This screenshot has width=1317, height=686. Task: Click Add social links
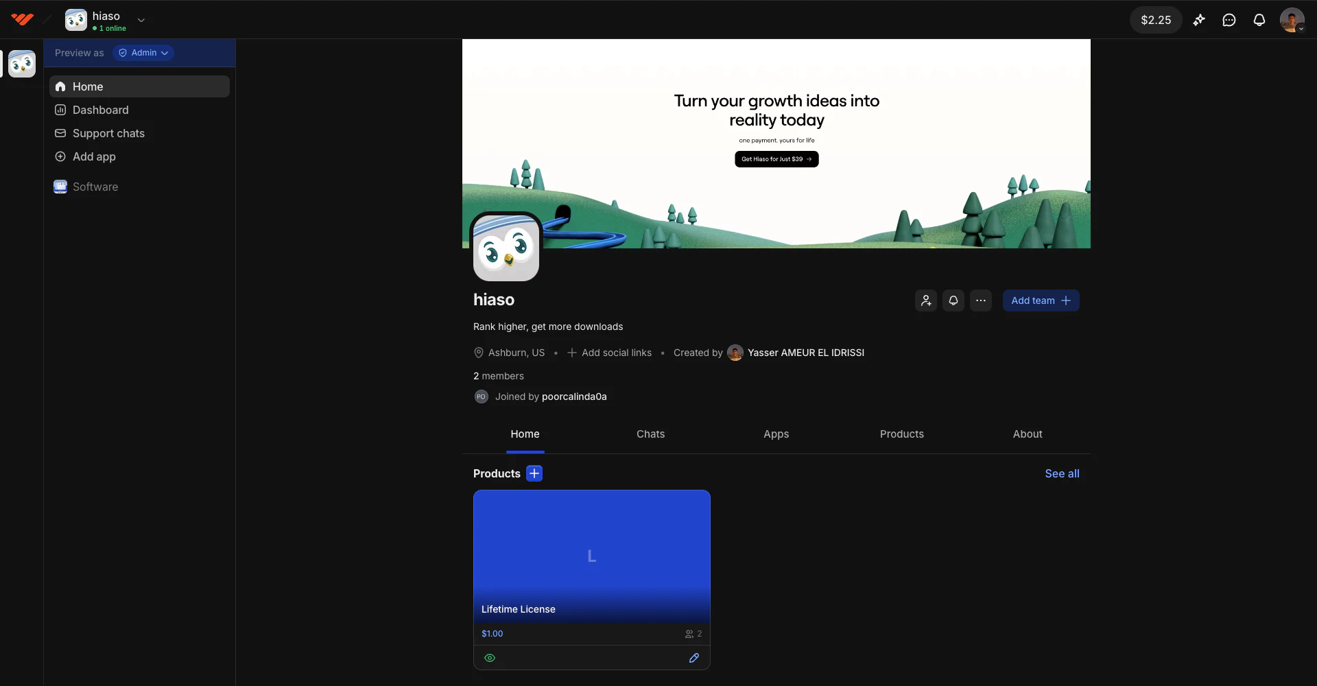[609, 353]
